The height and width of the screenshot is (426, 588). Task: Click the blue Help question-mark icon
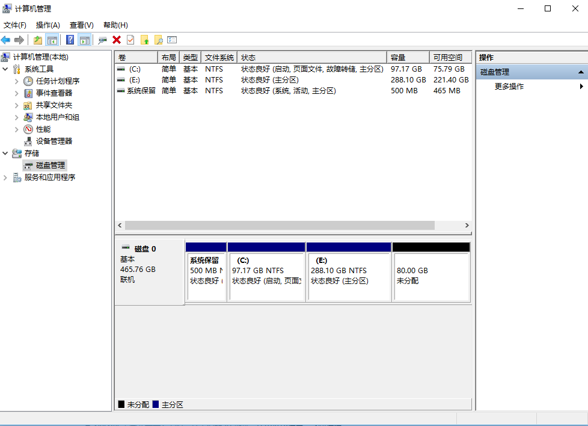tap(70, 40)
